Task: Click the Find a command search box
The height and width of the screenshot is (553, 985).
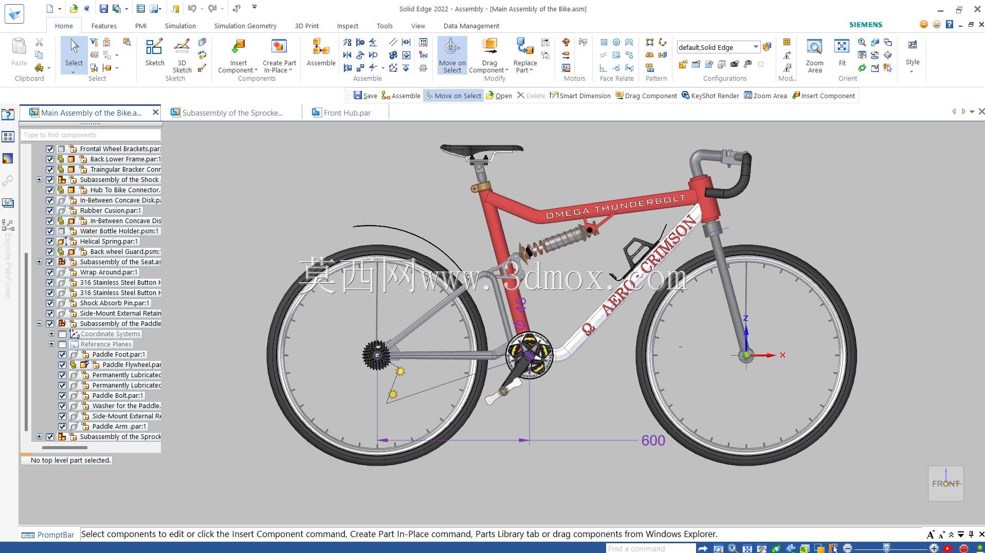Action: (650, 548)
